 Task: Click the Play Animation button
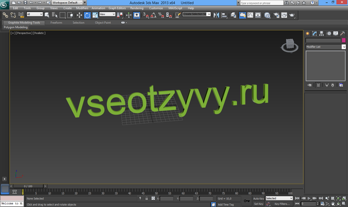[309, 198]
